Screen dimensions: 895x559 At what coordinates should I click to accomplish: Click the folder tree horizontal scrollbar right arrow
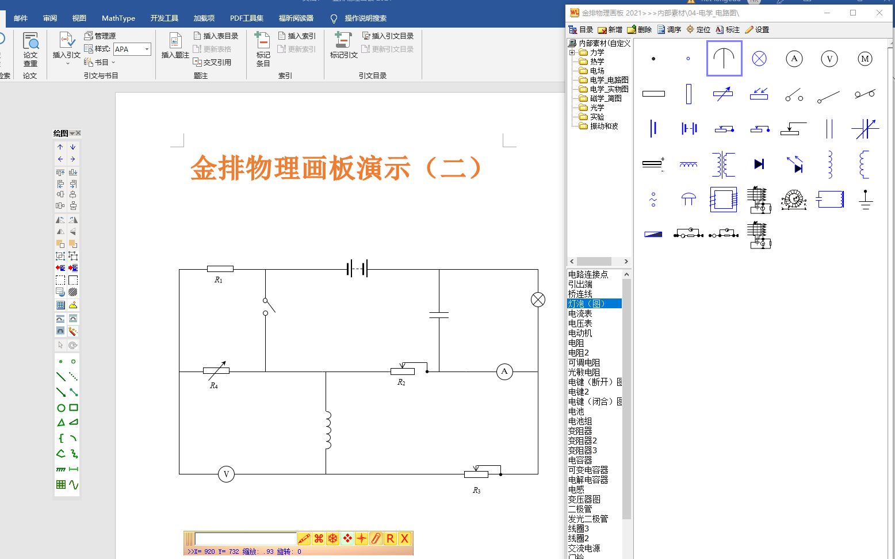(x=626, y=261)
